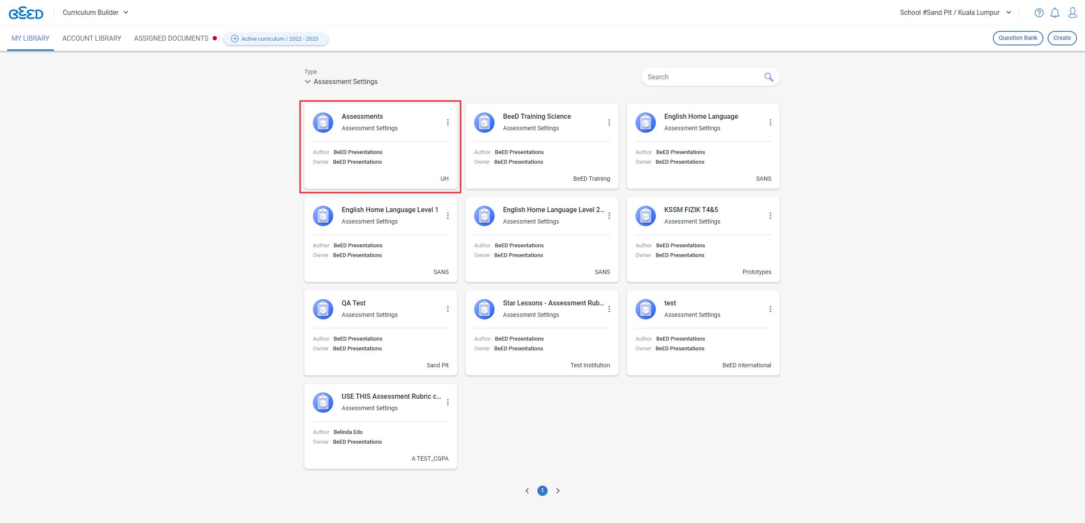Go to the previous page arrow

[x=527, y=491]
